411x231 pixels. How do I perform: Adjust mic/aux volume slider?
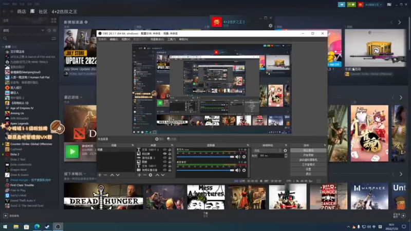click(x=205, y=157)
